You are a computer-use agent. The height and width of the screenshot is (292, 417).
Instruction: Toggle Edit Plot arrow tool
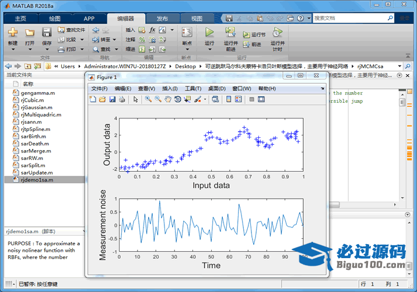click(x=136, y=99)
